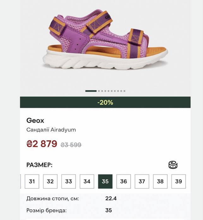Click the Geox brand name
The image size is (203, 220).
35,121
